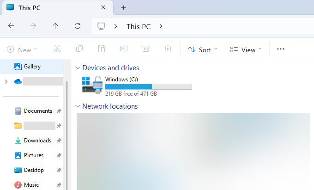Click the Copy icon
This screenshot has width=314, height=190.
click(x=79, y=49)
